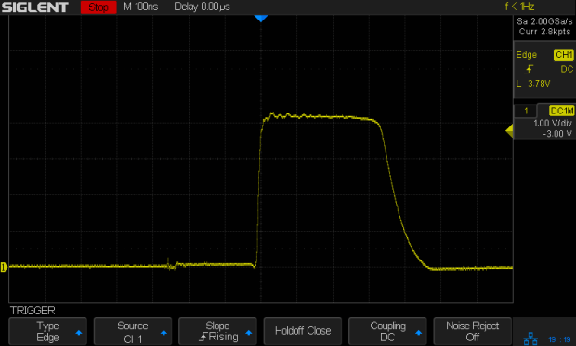Change the Coupling DC setting
The image size is (576, 346).
pos(387,331)
